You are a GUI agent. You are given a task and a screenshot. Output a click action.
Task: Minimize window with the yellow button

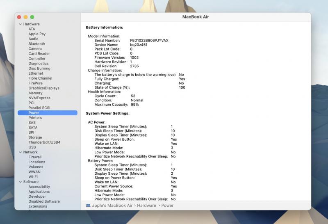(x=25, y=17)
